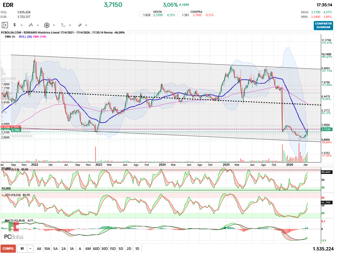Click the add indicator icon

pyautogui.click(x=63, y=25)
